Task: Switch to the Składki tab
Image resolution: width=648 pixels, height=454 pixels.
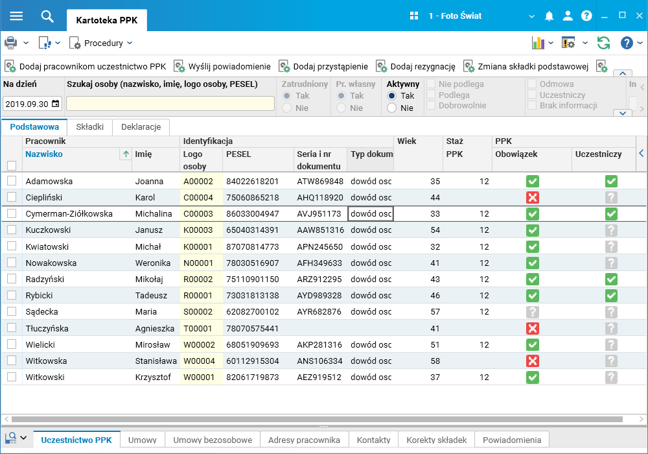Action: coord(89,127)
